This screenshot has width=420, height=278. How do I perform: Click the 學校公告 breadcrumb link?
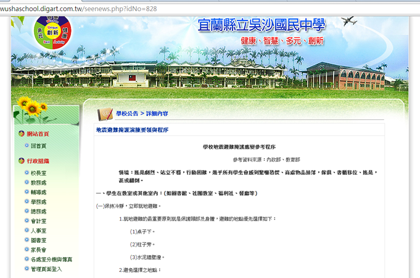point(127,114)
